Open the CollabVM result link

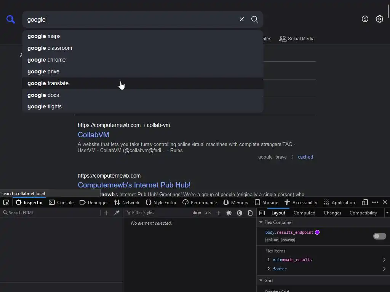point(94,135)
